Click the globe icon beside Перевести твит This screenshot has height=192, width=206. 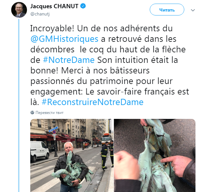32,113
